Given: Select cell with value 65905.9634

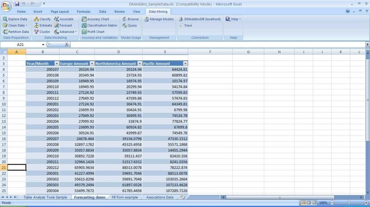Looking at the screenshot, I should [77, 168].
